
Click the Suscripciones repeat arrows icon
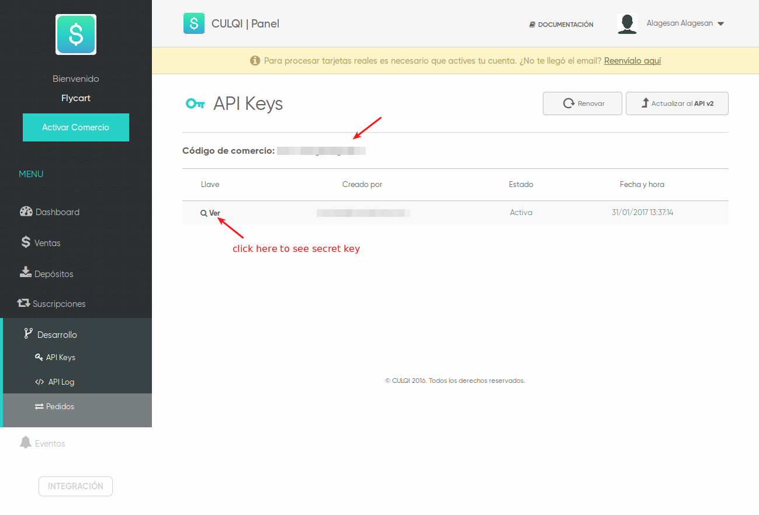(x=24, y=303)
